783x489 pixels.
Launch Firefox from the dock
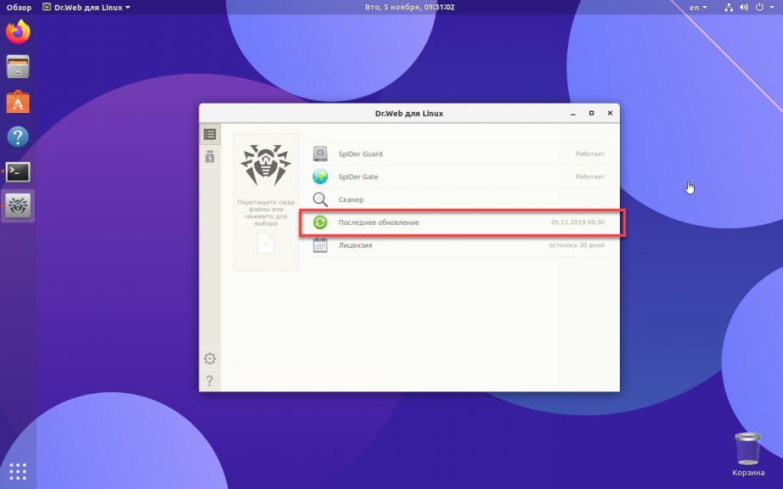pos(18,32)
